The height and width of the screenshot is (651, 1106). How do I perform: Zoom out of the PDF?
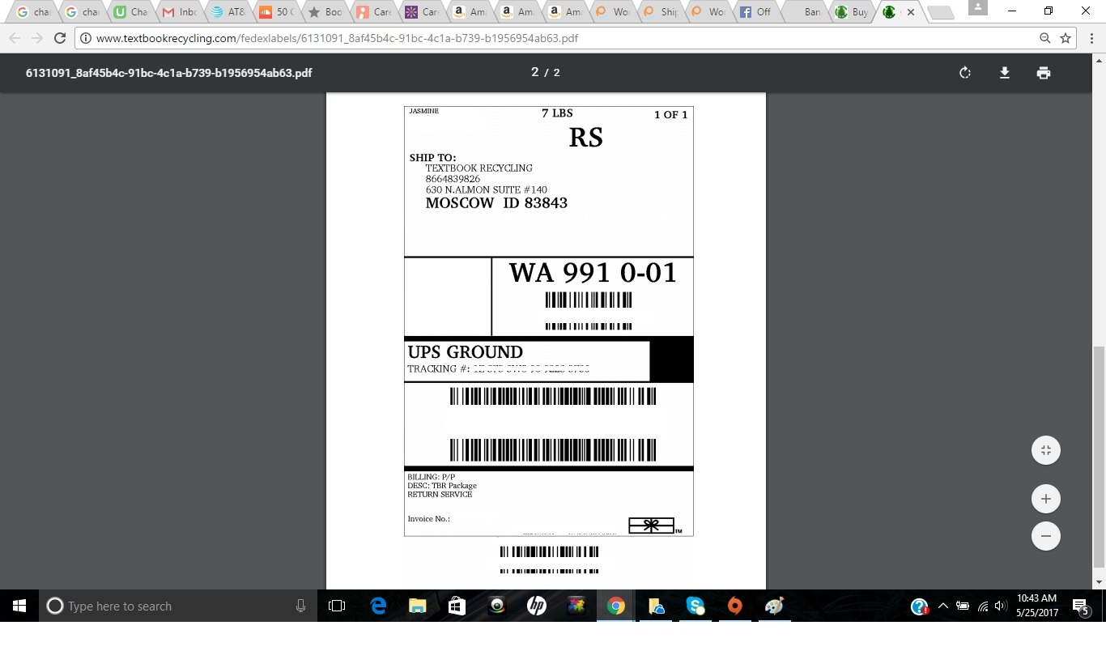[x=1046, y=536]
